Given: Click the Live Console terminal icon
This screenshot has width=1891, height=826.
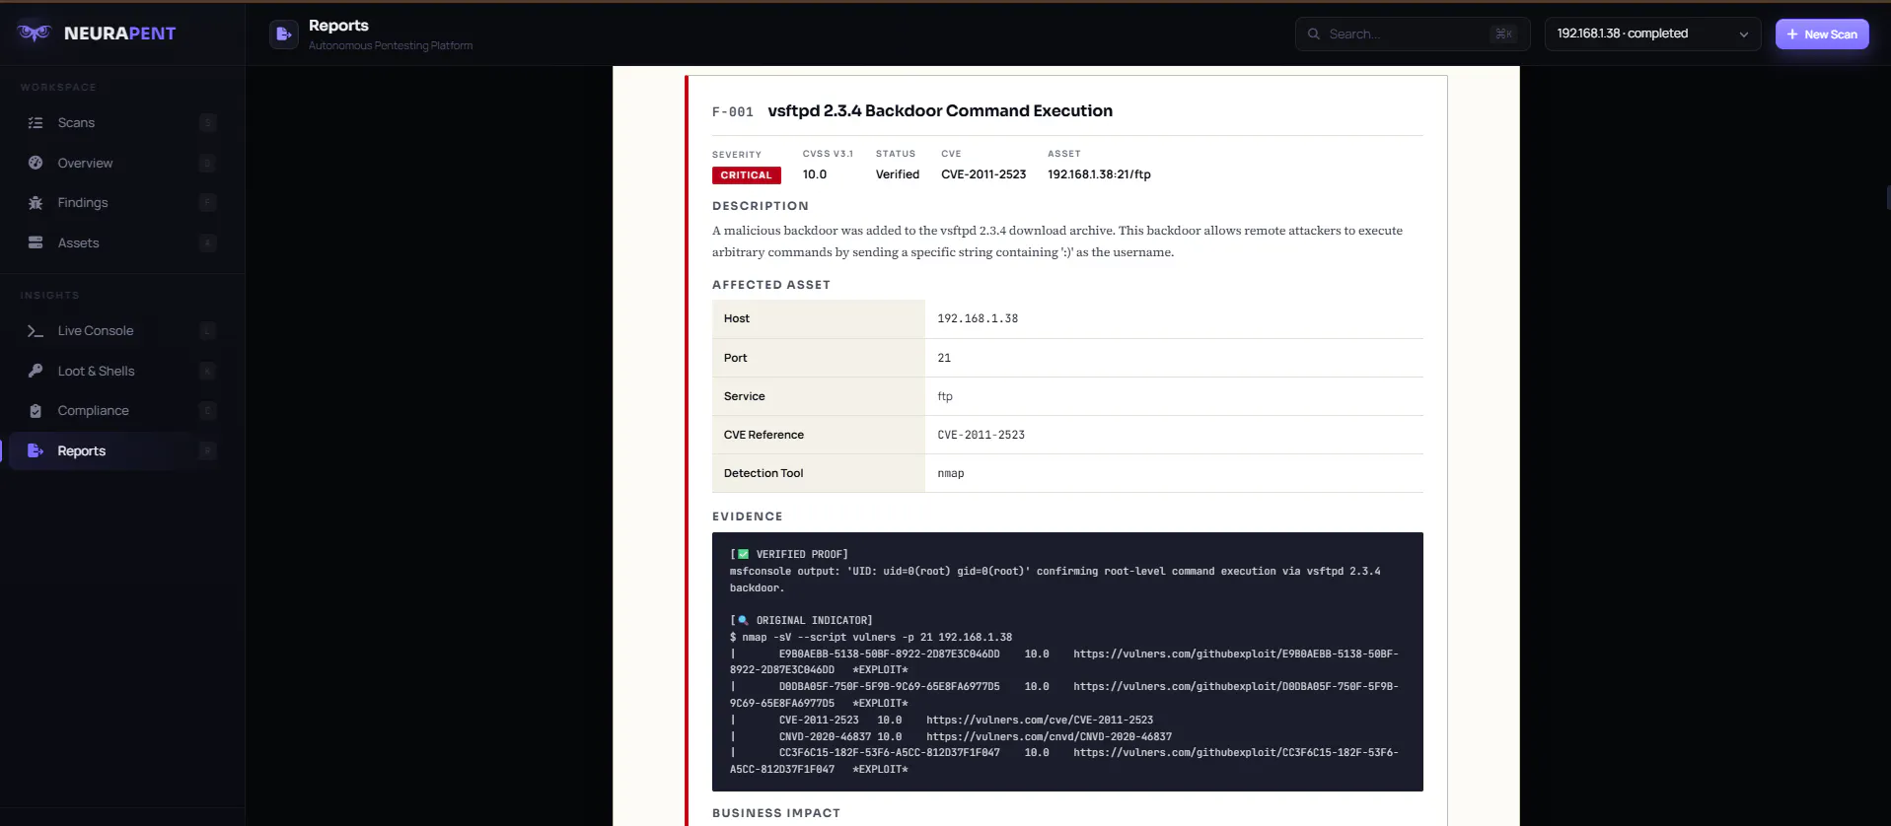Looking at the screenshot, I should pos(36,331).
